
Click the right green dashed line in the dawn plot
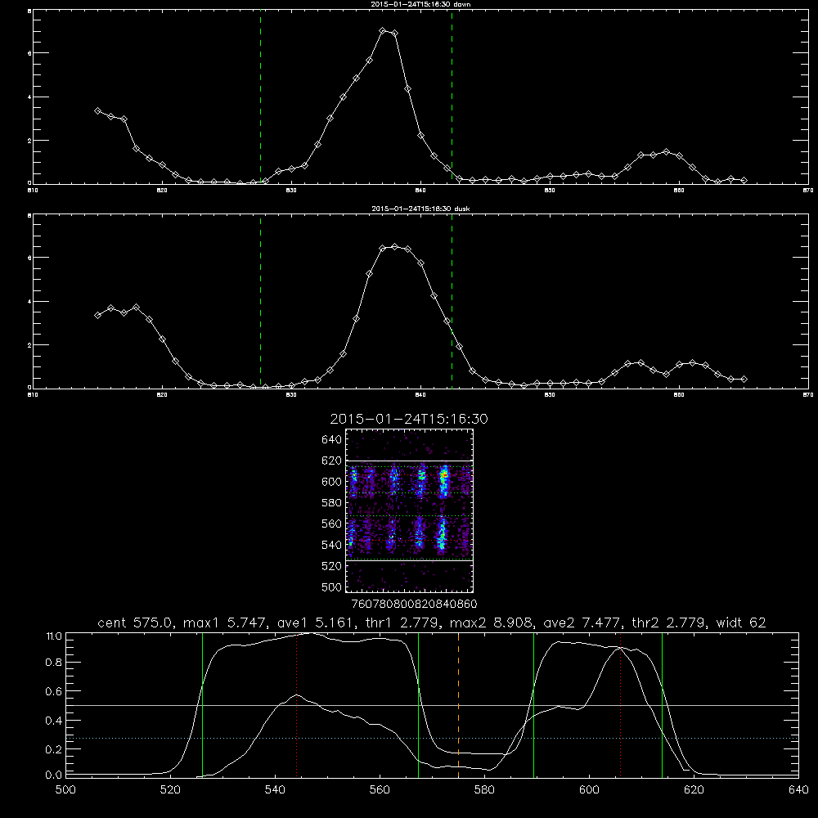click(x=452, y=97)
